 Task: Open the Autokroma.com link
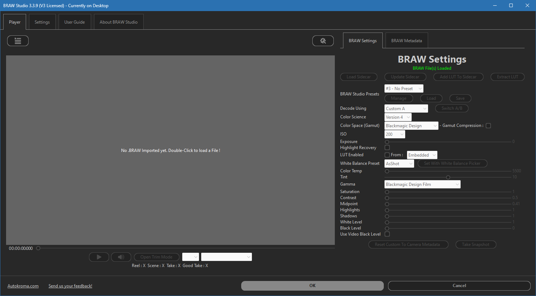23,286
